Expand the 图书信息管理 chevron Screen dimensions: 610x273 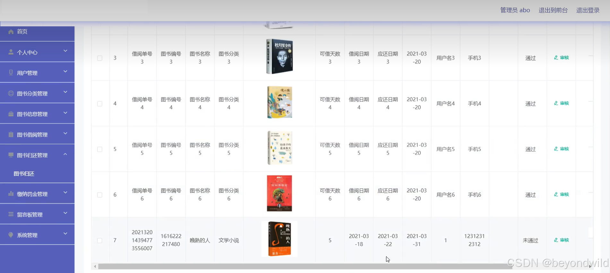(x=65, y=113)
